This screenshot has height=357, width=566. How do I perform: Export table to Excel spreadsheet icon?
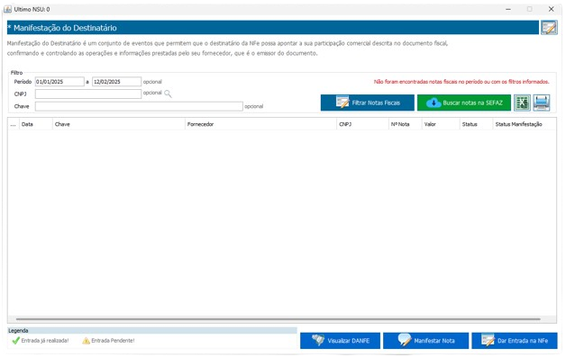coord(522,103)
